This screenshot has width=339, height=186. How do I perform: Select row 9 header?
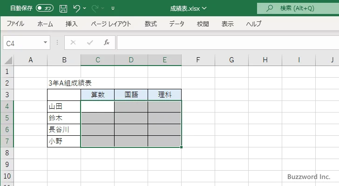tap(7, 165)
